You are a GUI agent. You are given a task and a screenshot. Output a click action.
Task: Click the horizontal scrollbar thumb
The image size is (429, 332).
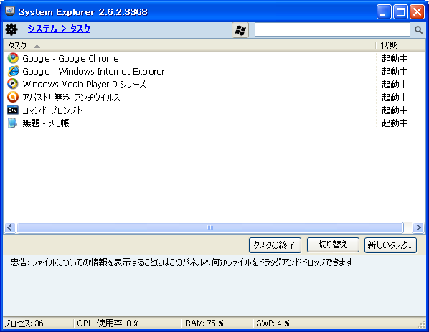(210, 227)
